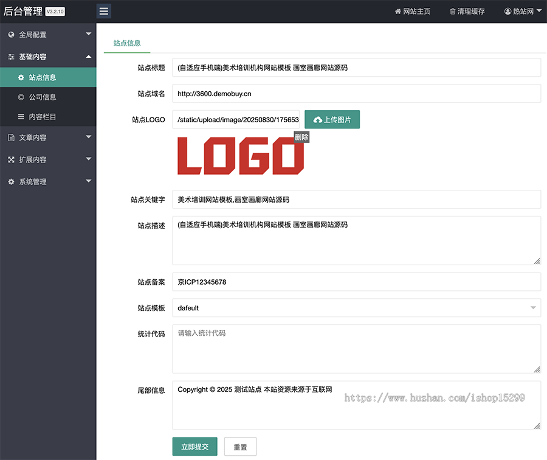Screen dimensions: 547x460
Task: Click the 清理缓存 link
Action: pyautogui.click(x=467, y=12)
